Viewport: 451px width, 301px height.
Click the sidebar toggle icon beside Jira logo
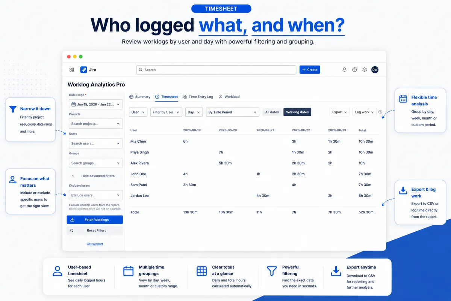click(x=72, y=70)
